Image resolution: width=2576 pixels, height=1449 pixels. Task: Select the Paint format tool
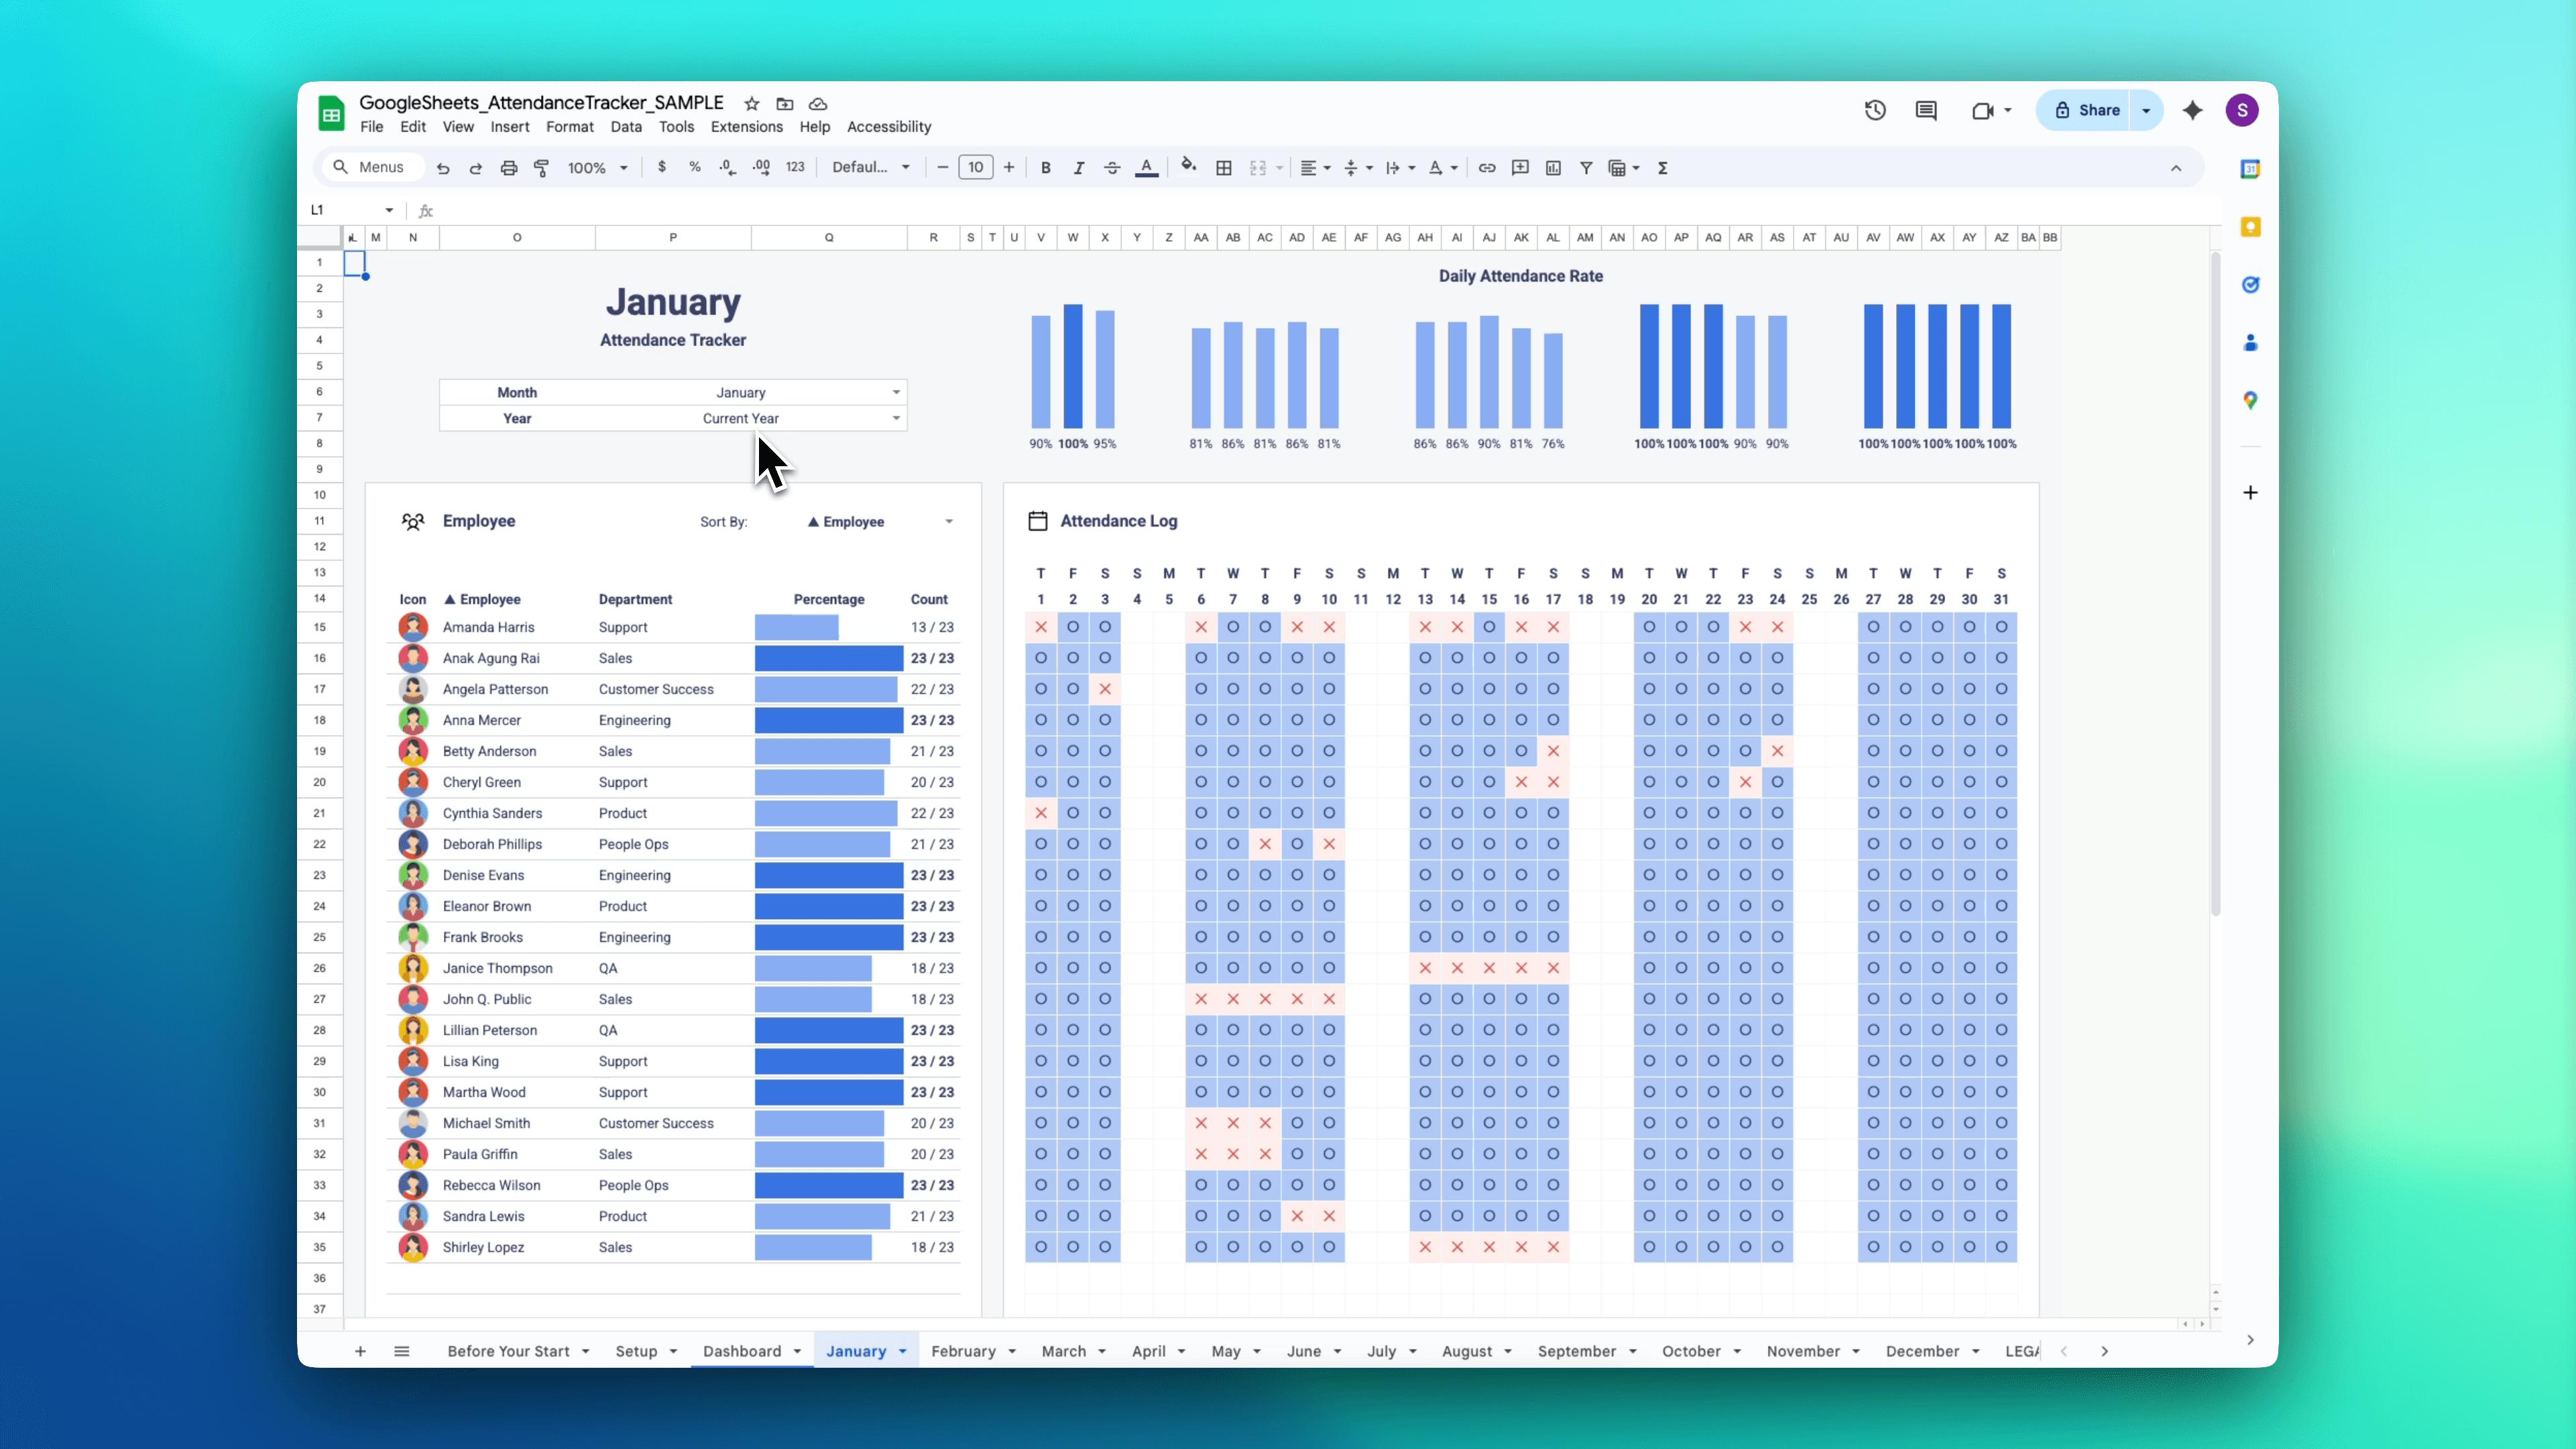click(541, 167)
